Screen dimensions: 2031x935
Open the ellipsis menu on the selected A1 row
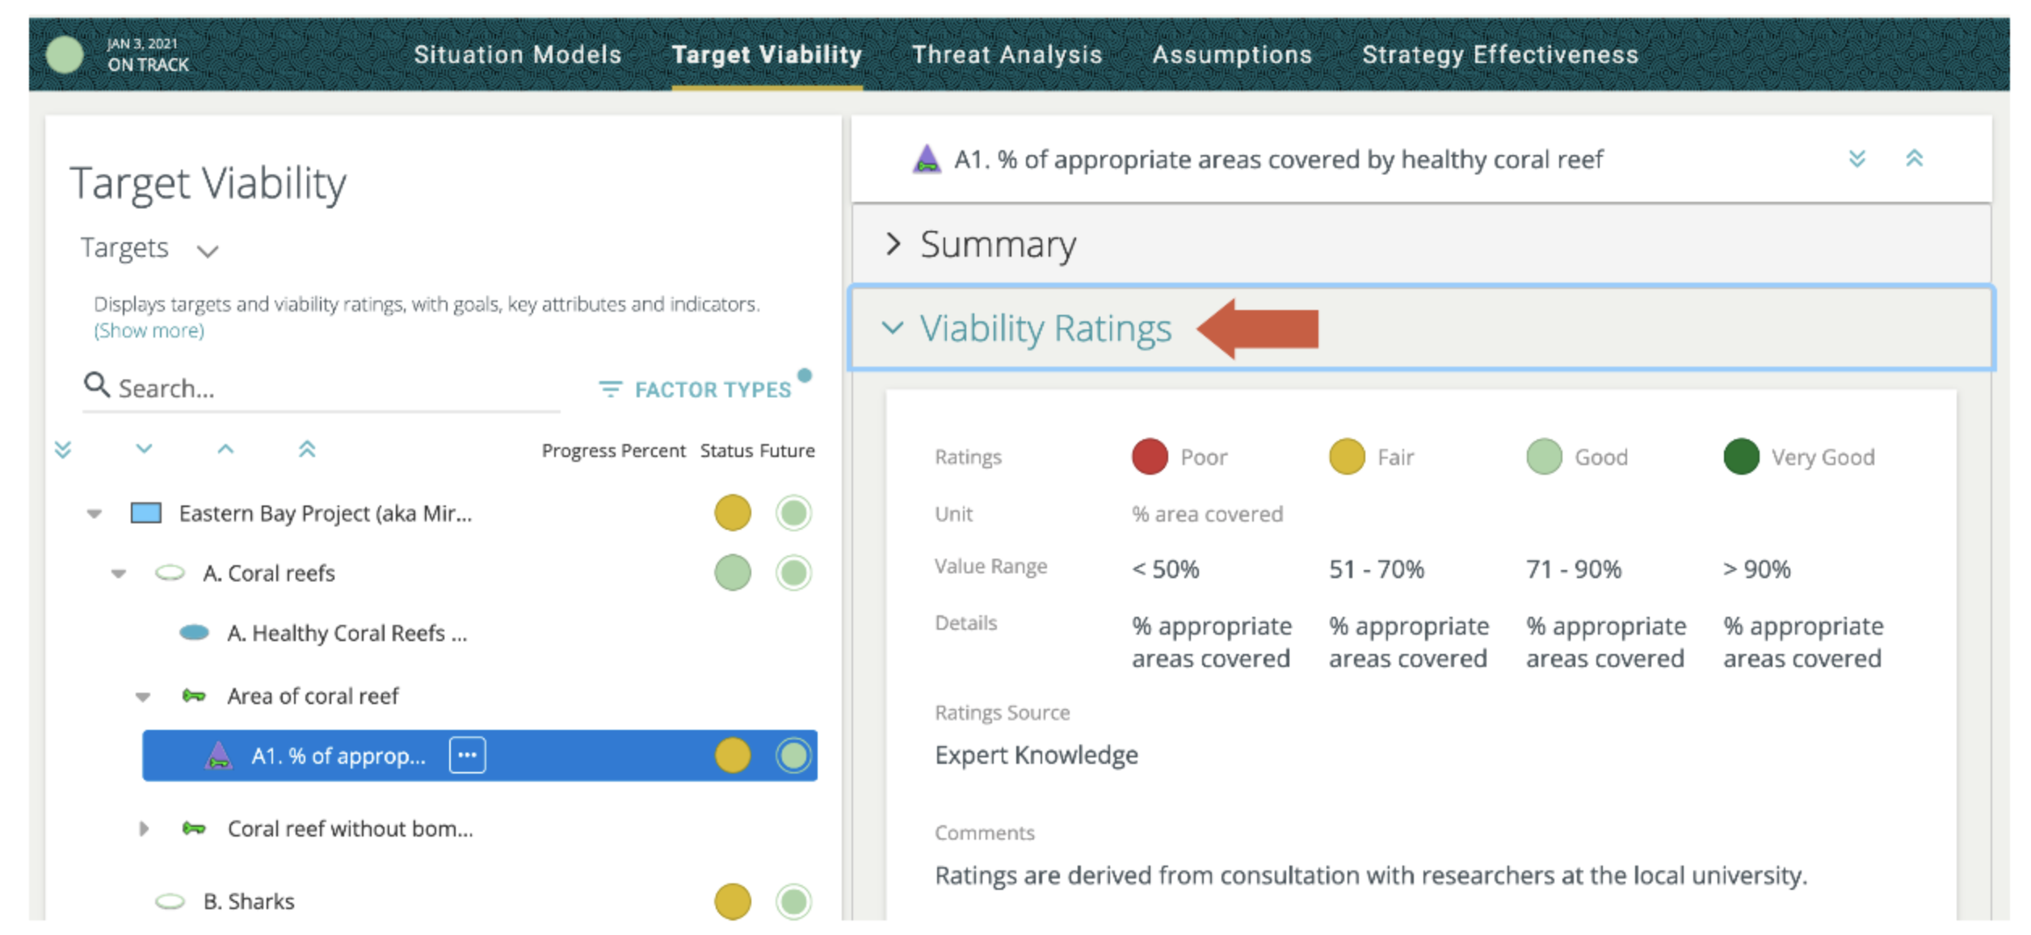click(x=466, y=756)
